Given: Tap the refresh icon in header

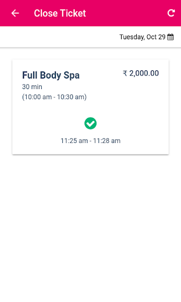Looking at the screenshot, I should pyautogui.click(x=171, y=13).
